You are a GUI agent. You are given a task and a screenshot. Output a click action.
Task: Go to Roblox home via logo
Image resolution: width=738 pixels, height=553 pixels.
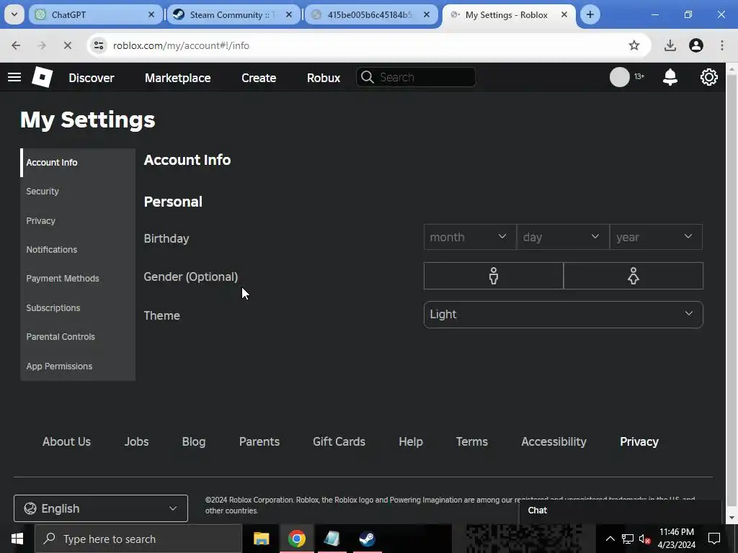coord(42,77)
